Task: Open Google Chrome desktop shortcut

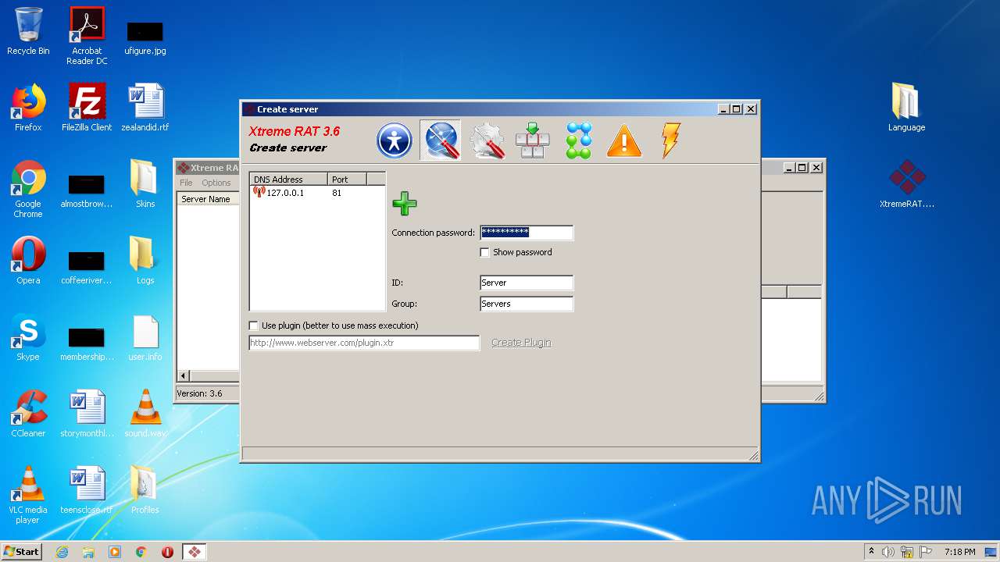Action: tap(28, 189)
